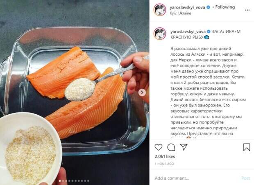Jump to last carousel dot indicator
Screen dimensions: 254x185
click(x=88, y=181)
